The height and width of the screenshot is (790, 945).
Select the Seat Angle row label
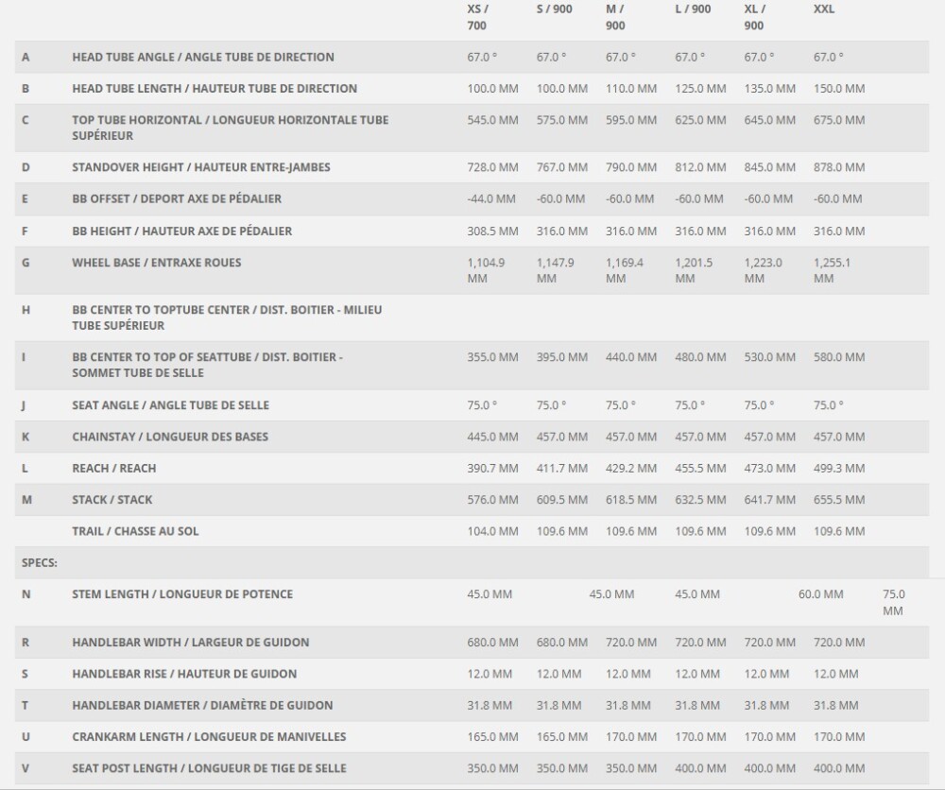coord(170,405)
